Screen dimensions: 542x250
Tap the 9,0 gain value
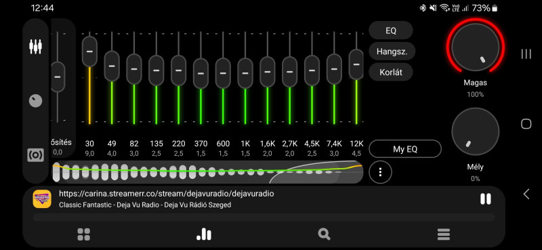click(89, 154)
